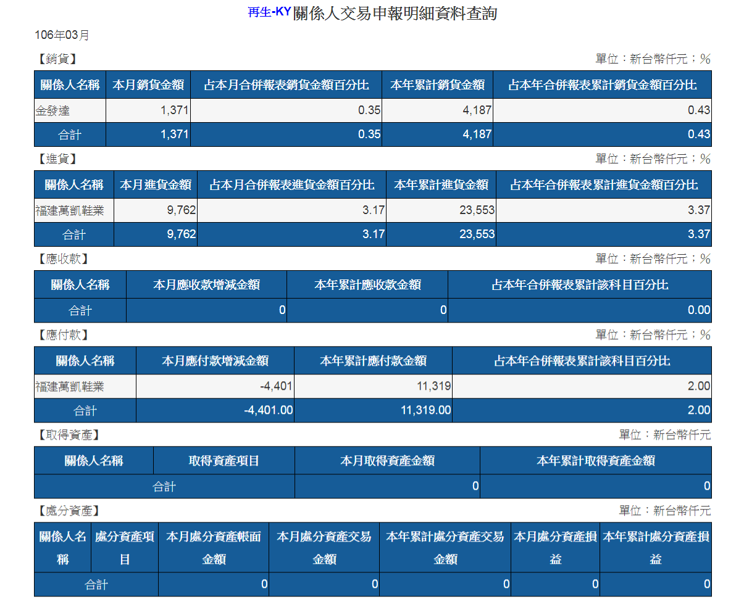Click payables change value -4,401
Image resolution: width=736 pixels, height=607 pixels.
point(276,386)
